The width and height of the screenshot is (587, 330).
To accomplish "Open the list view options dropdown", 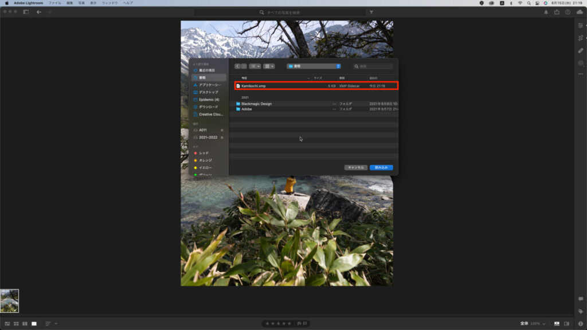I will click(255, 66).
